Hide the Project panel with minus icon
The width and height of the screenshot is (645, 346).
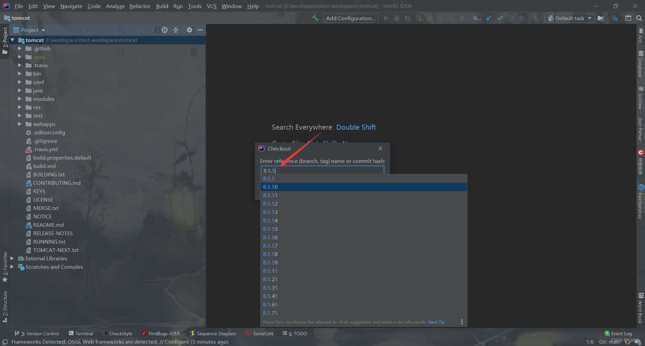click(200, 30)
